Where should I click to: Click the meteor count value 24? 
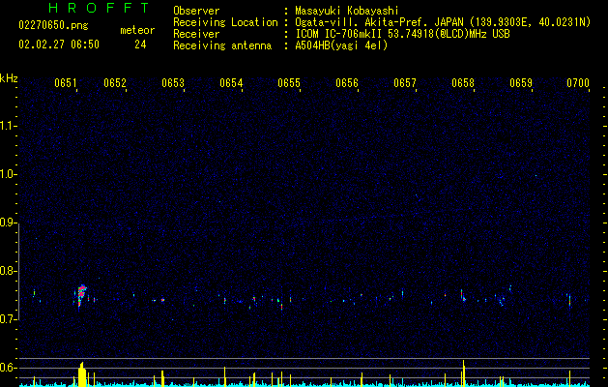(140, 45)
